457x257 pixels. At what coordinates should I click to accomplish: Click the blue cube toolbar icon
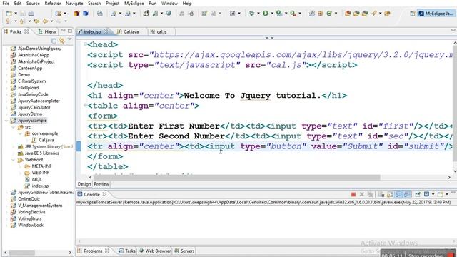point(86,14)
